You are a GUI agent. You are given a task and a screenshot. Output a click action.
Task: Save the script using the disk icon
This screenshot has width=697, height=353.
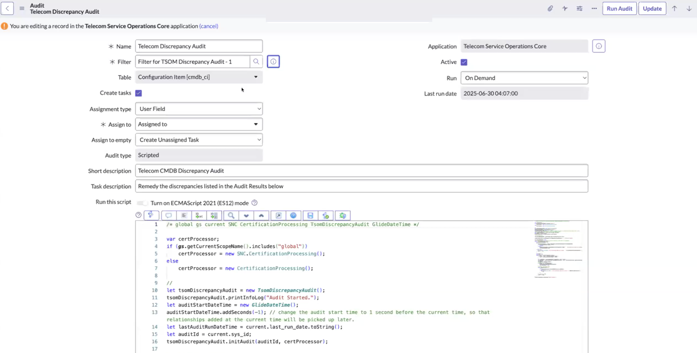[x=310, y=215]
